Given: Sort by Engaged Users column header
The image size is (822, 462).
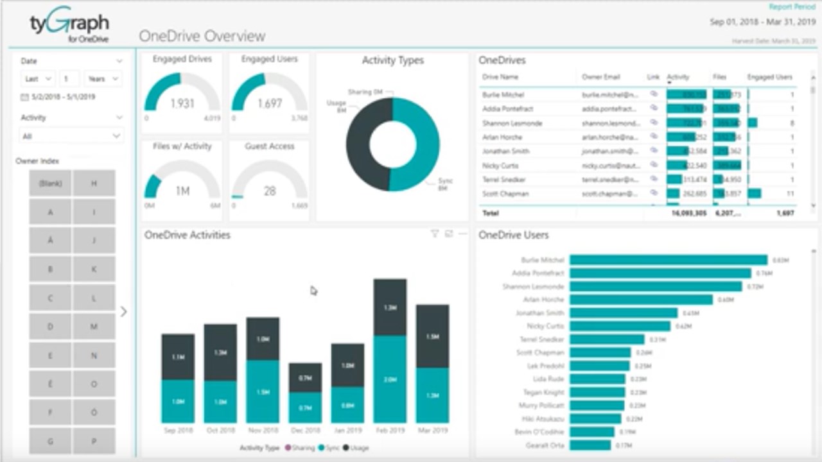Looking at the screenshot, I should pos(769,77).
